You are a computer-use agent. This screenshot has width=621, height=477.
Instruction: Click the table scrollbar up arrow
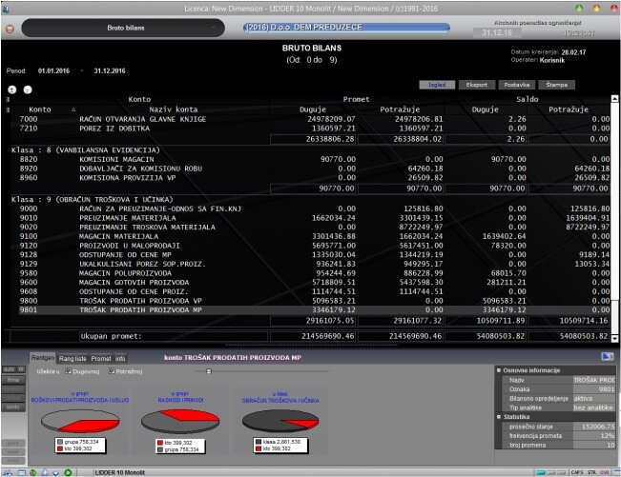(x=614, y=98)
